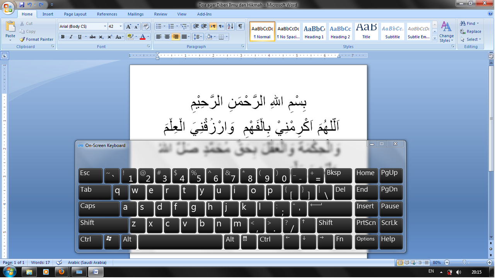This screenshot has height=278, width=495.
Task: Click the Shrink Font icon
Action: tap(137, 27)
